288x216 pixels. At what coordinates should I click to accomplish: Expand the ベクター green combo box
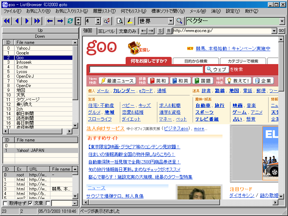pyautogui.click(x=282, y=21)
